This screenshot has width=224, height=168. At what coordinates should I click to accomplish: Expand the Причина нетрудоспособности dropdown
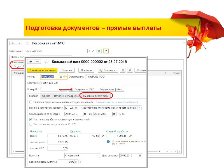click(140, 108)
